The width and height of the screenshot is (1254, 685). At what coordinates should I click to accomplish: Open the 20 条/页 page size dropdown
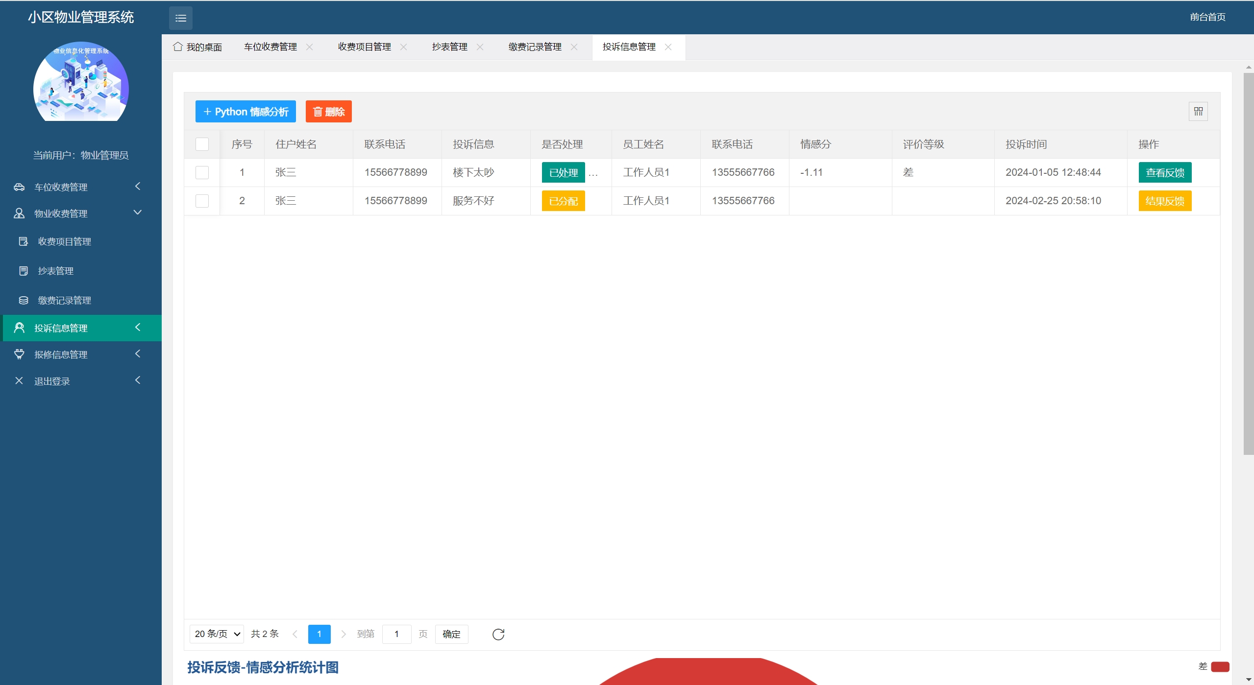217,634
